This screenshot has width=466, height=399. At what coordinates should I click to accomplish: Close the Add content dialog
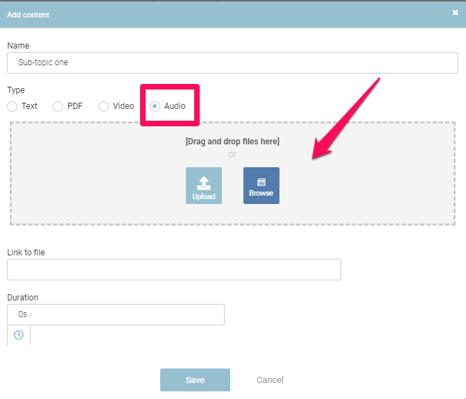(x=455, y=13)
